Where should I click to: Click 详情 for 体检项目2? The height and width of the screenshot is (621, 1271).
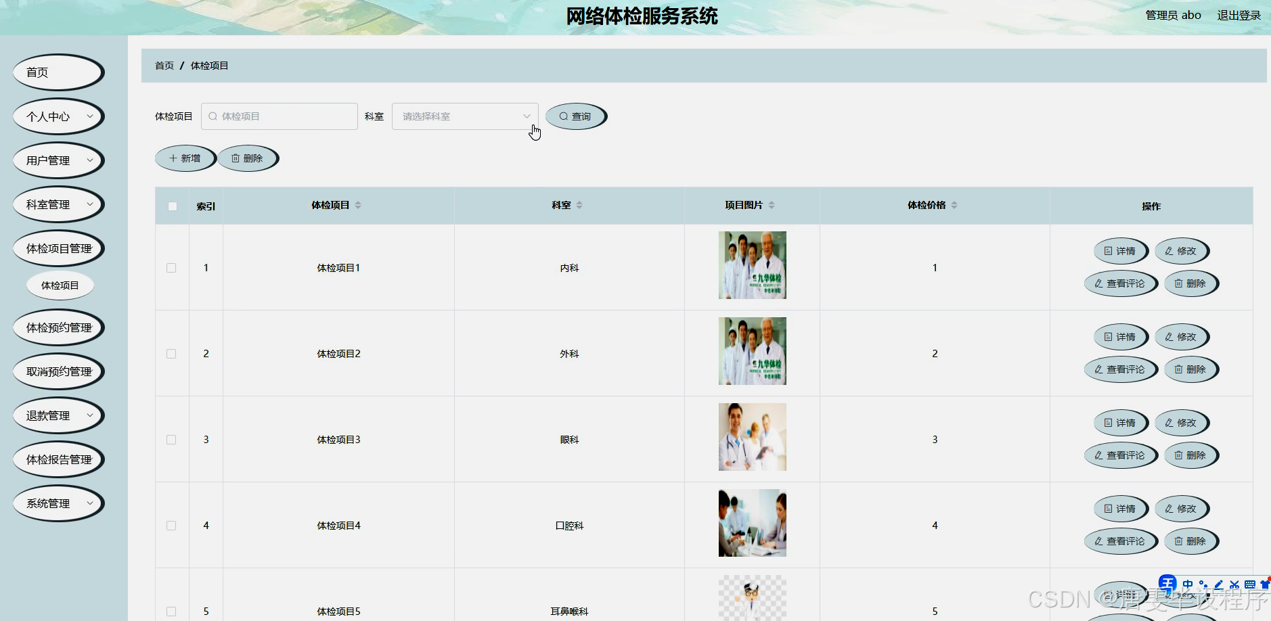[x=1121, y=337]
